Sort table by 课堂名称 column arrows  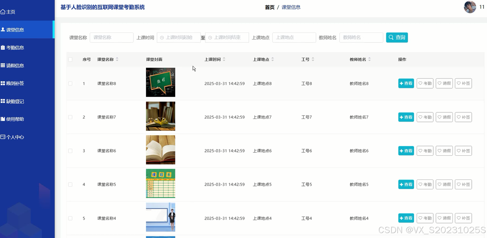[117, 59]
